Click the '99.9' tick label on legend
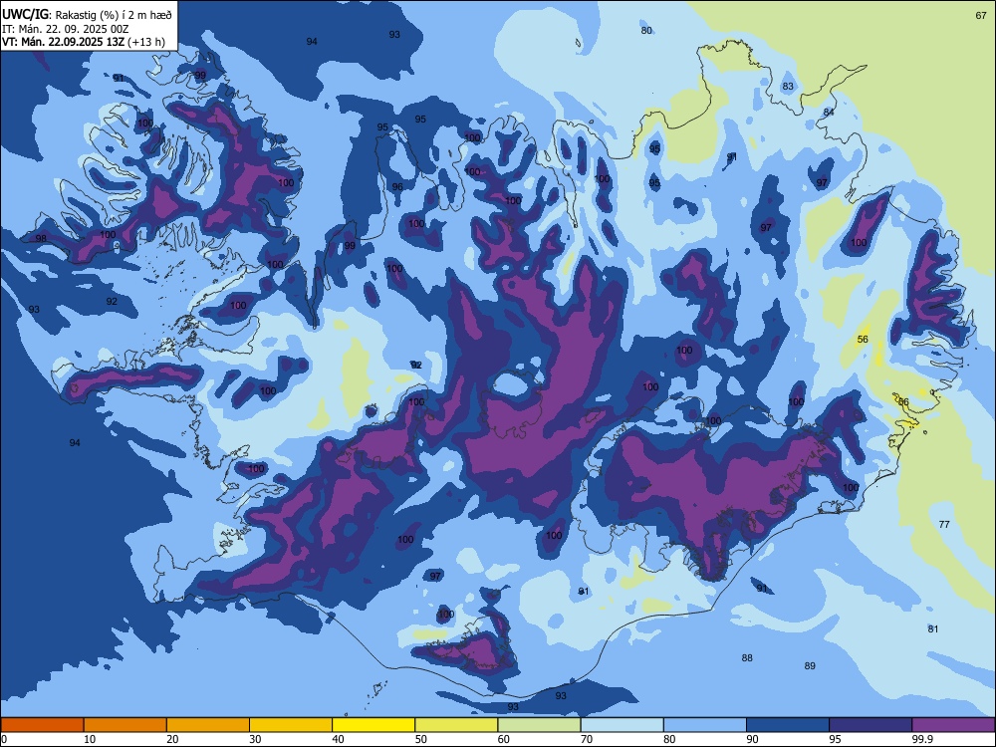This screenshot has height=747, width=996. pyautogui.click(x=922, y=739)
